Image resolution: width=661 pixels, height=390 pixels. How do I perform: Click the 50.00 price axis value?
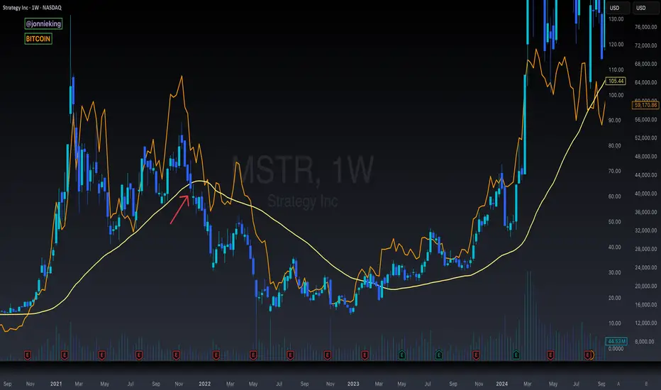[x=615, y=222]
